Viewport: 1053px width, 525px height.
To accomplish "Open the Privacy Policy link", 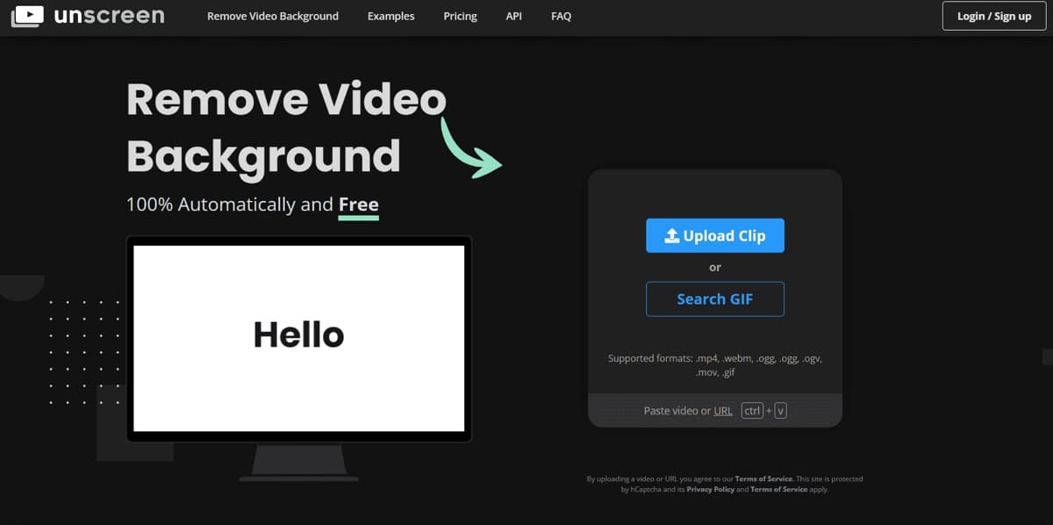I will [x=711, y=489].
